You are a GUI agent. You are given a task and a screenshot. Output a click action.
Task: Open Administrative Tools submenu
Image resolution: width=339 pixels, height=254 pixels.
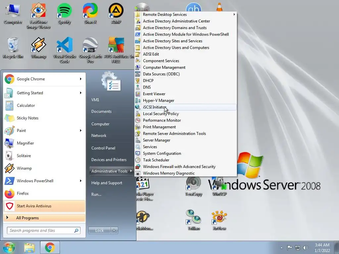(x=112, y=171)
